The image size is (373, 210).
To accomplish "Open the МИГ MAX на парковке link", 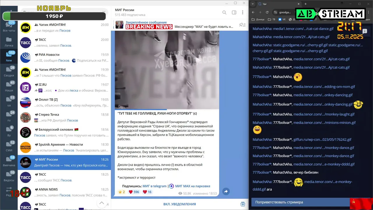I will [x=193, y=186].
